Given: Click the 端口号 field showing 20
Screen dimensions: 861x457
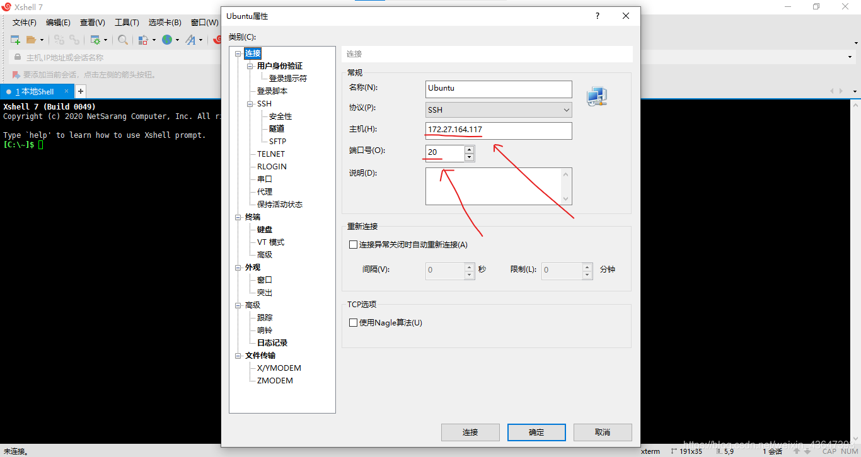Looking at the screenshot, I should 445,153.
